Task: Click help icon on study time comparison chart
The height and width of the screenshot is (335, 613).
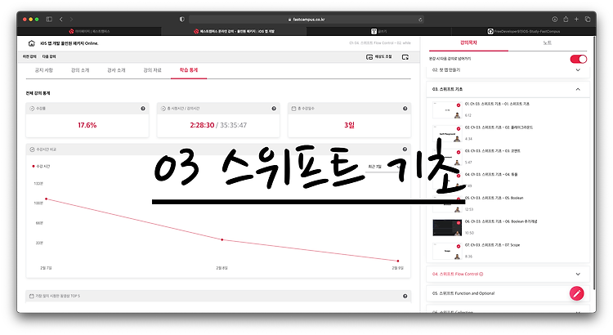Action: (405, 150)
